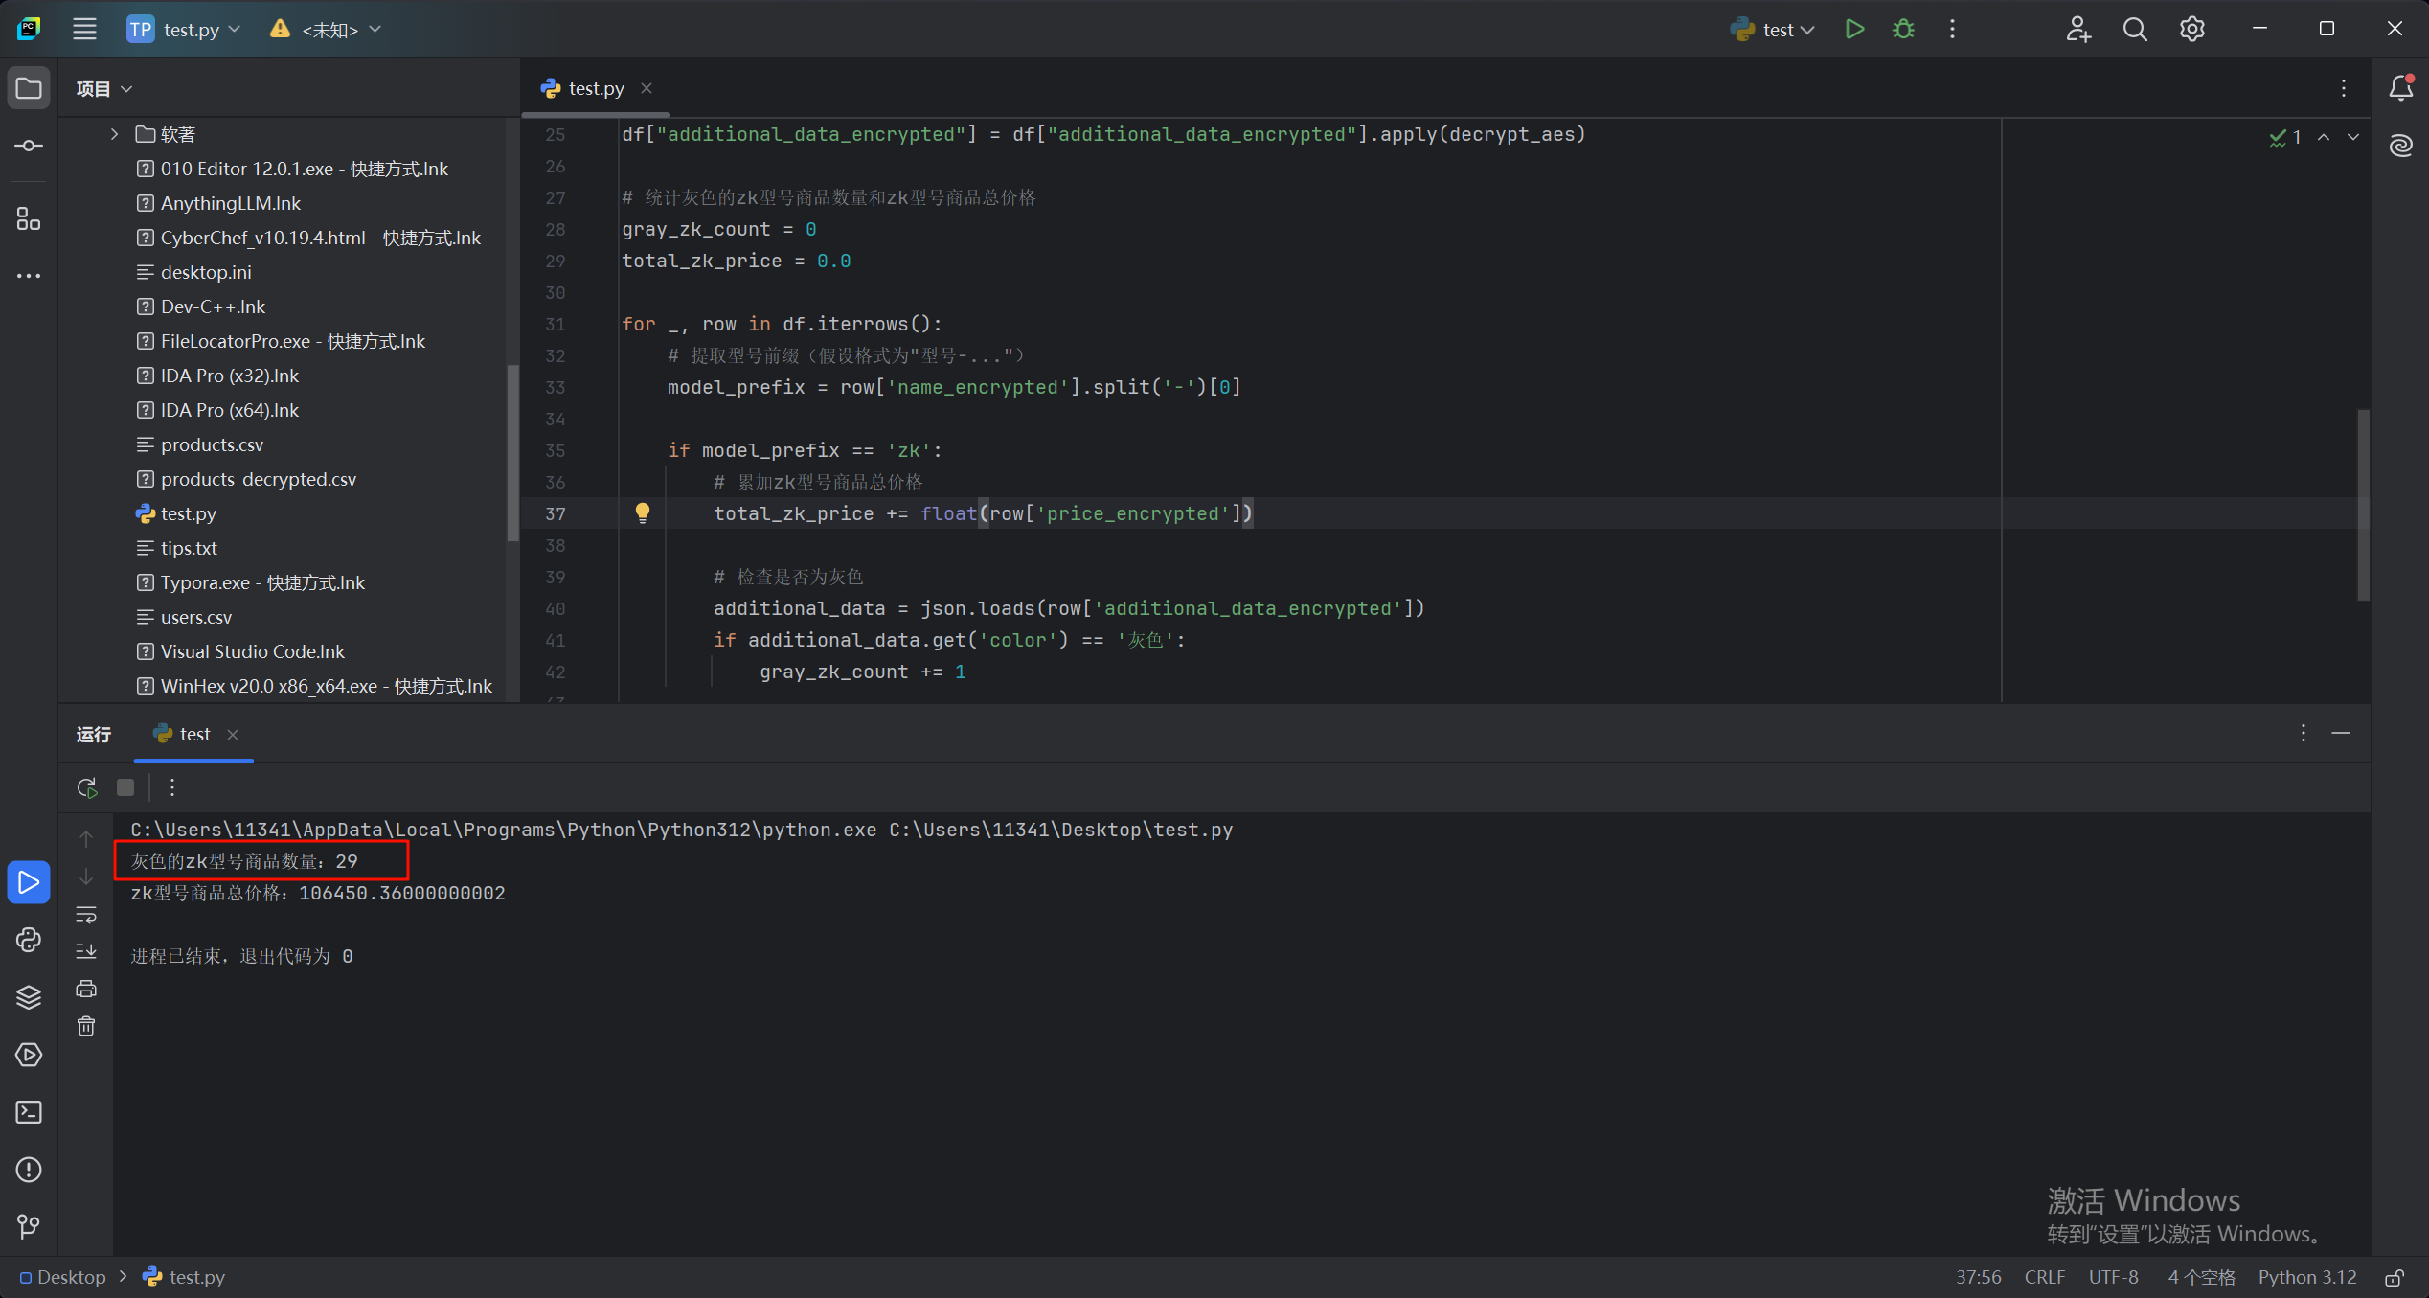The width and height of the screenshot is (2429, 1298).
Task: Click the stop process square button
Action: click(125, 787)
